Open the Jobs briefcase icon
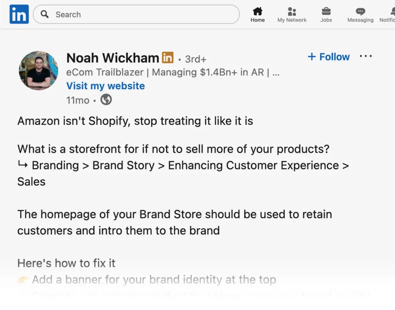This screenshot has height=310, width=395. pyautogui.click(x=326, y=11)
